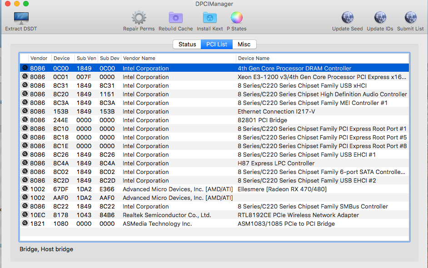Click the magnifier icon for device 0C01

[25, 76]
